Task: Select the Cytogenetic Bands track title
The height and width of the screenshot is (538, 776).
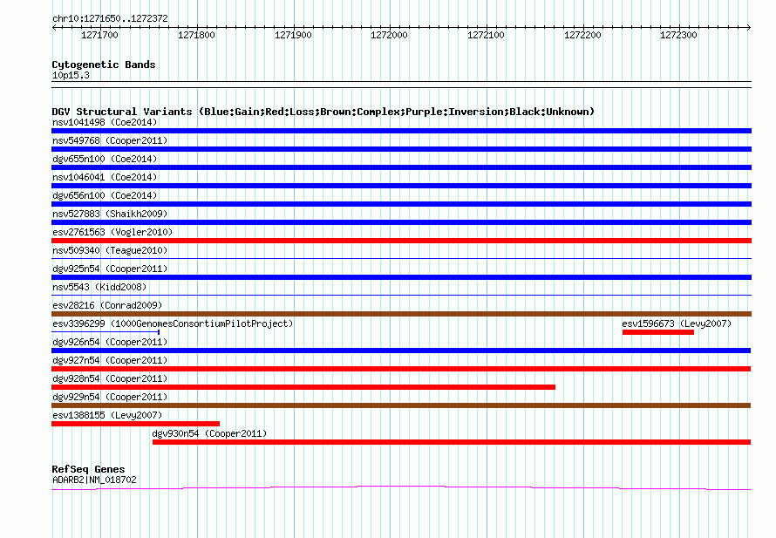Action: tap(104, 65)
